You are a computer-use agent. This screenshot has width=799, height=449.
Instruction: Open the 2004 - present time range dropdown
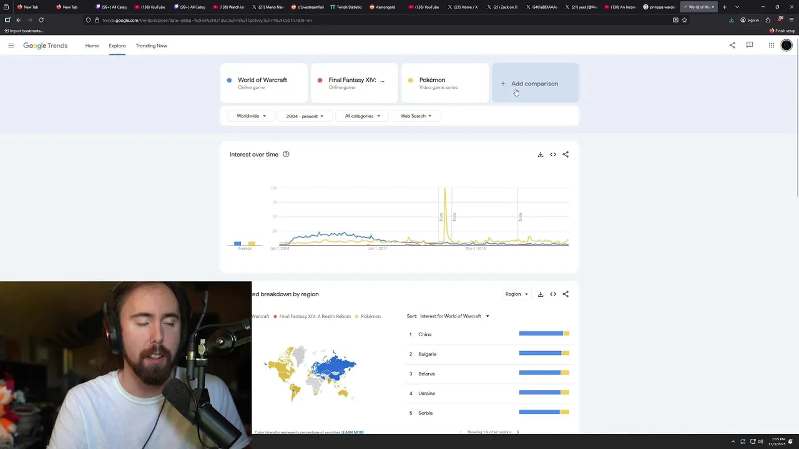pos(305,116)
